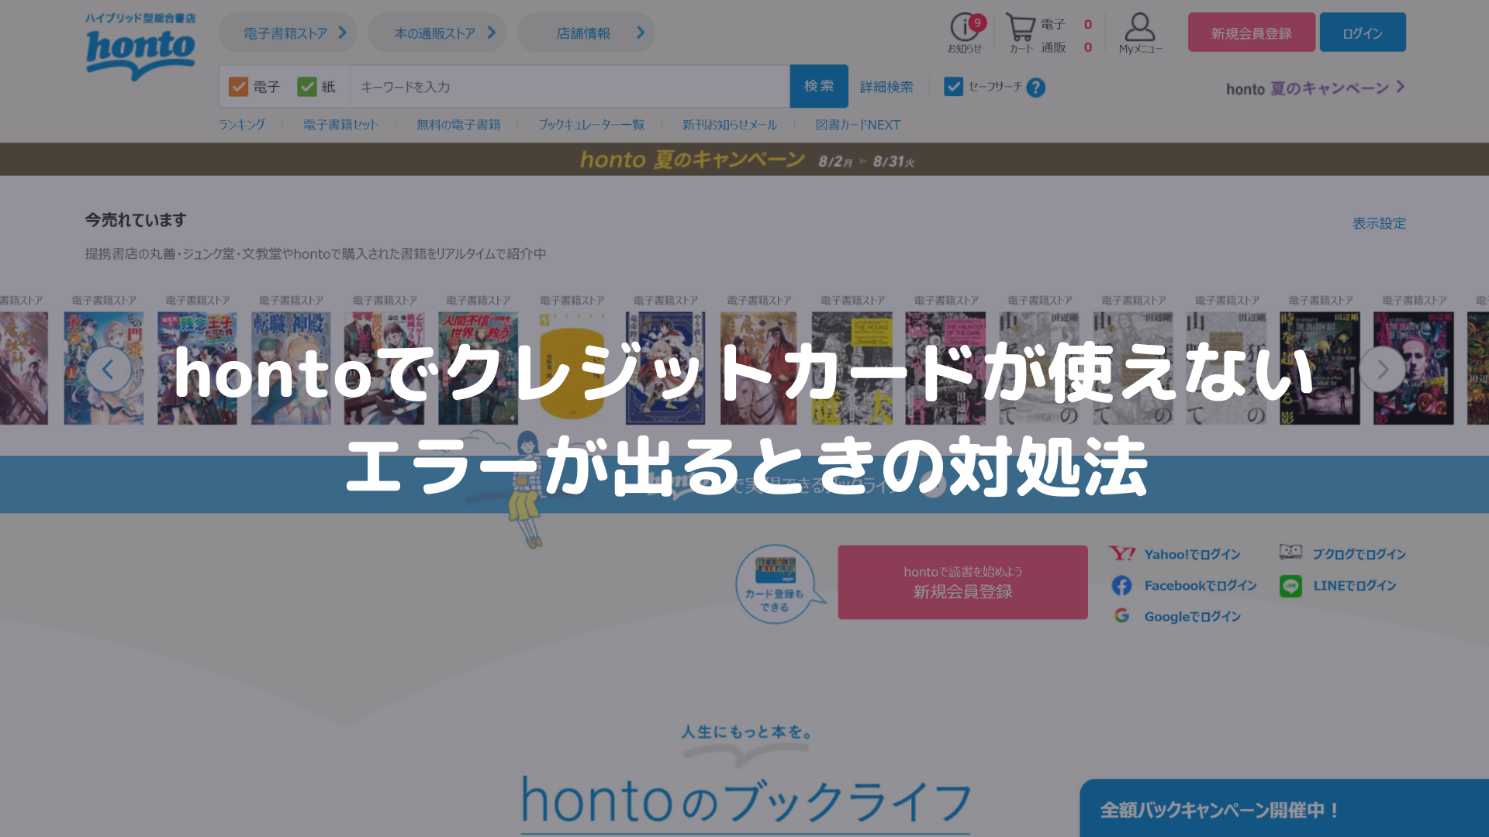Toggle the 紙 search checkbox
The height and width of the screenshot is (837, 1489).
[307, 87]
